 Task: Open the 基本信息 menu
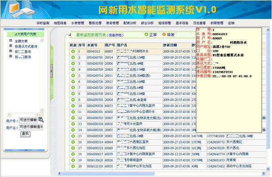point(182,23)
